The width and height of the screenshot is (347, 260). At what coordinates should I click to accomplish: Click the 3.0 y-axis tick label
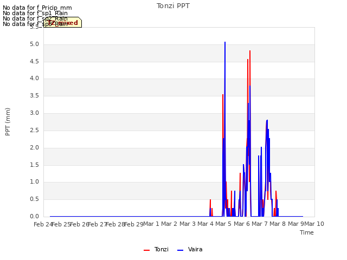pyautogui.click(x=34, y=113)
